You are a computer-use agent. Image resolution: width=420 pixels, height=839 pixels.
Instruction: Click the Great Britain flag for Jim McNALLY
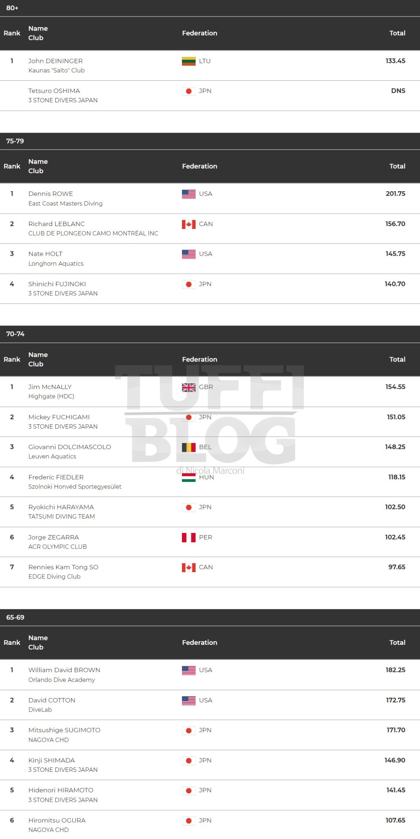(x=189, y=387)
